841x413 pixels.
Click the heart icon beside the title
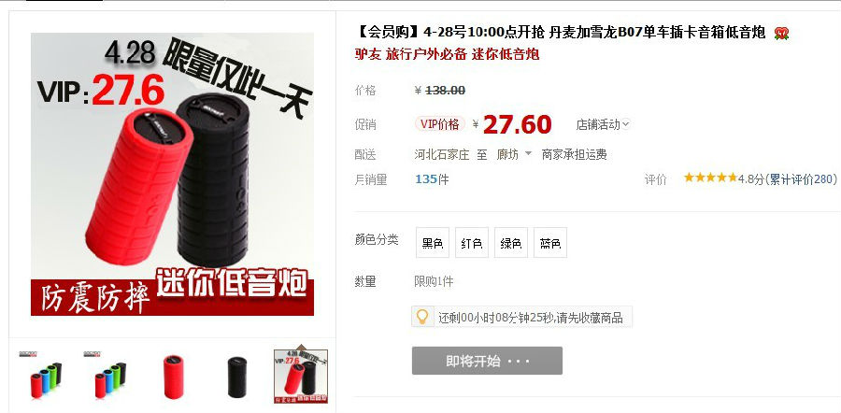pyautogui.click(x=781, y=34)
